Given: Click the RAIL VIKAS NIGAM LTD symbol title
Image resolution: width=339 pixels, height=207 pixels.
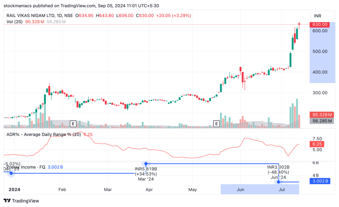Looking at the screenshot, I should 30,16.
